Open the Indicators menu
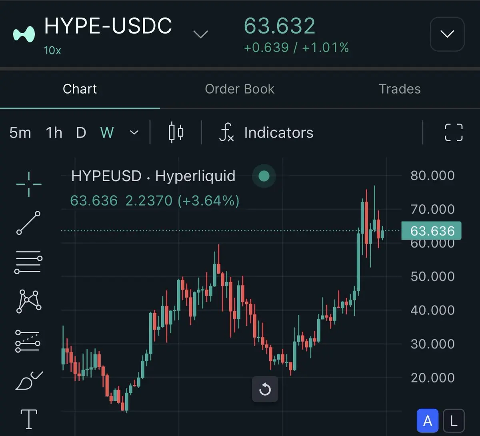Viewport: 480px width, 436px height. click(266, 132)
